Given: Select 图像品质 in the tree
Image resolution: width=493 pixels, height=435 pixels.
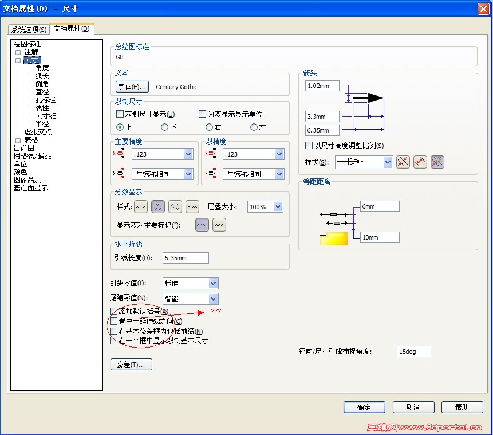Looking at the screenshot, I should tap(27, 180).
